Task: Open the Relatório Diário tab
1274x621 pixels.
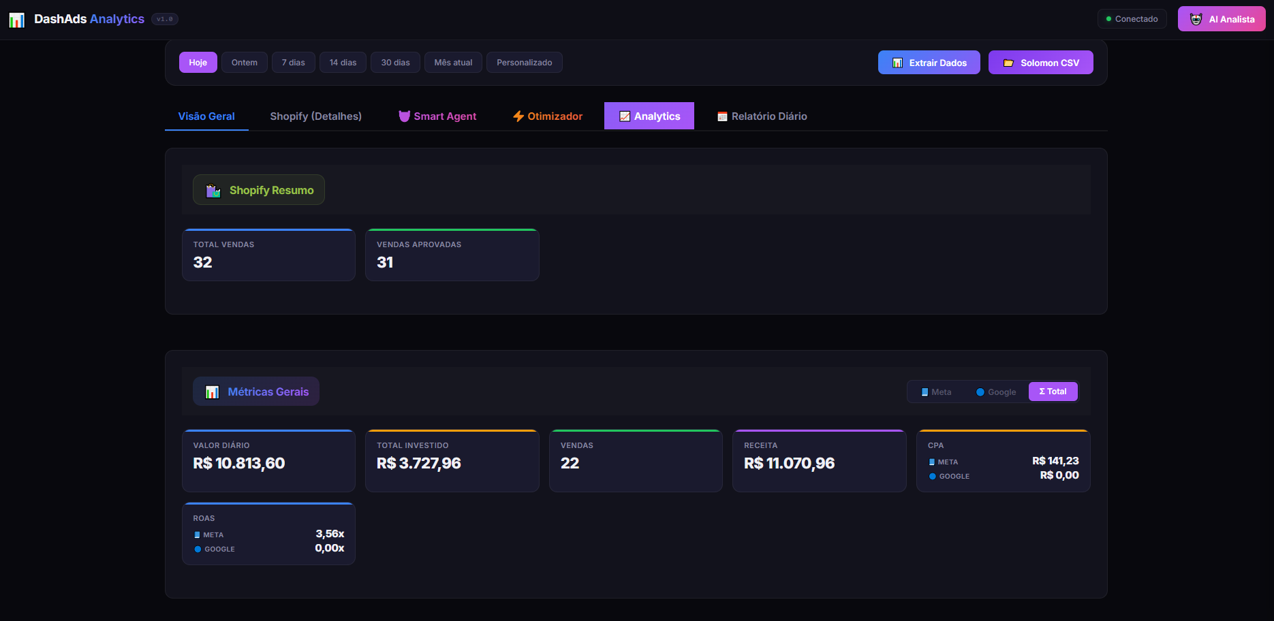Action: [x=762, y=116]
